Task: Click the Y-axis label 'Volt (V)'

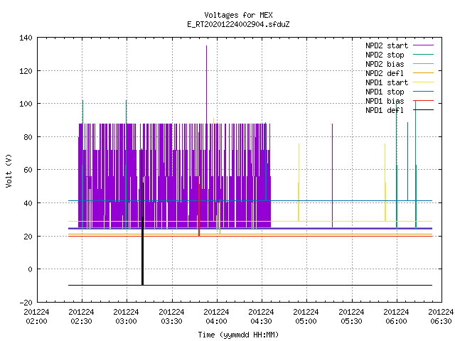Action: (x=9, y=170)
